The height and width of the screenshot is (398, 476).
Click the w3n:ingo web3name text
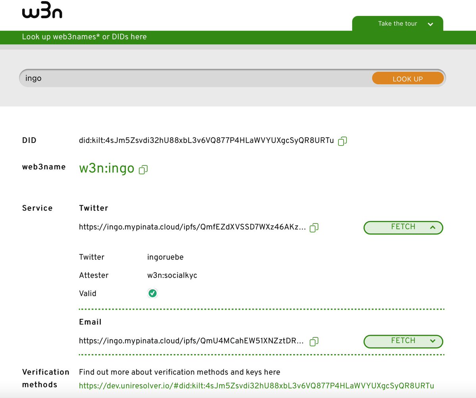[107, 168]
